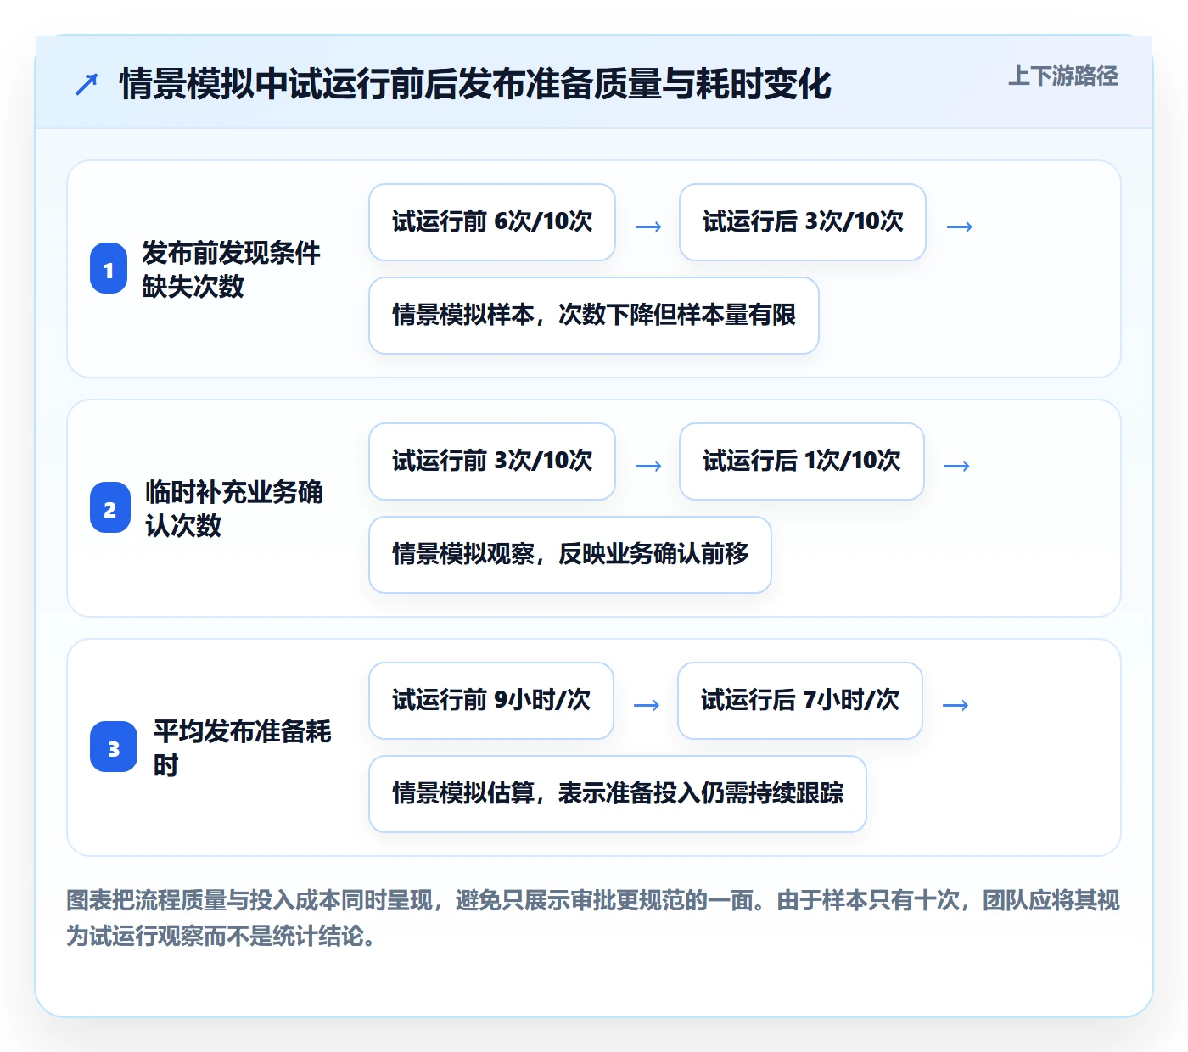Click the 发布前发现条件缺失次数 label
Viewport: 1188px width, 1052px height.
point(231,269)
